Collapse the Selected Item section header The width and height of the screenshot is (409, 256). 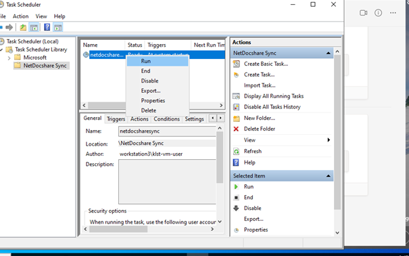328,176
